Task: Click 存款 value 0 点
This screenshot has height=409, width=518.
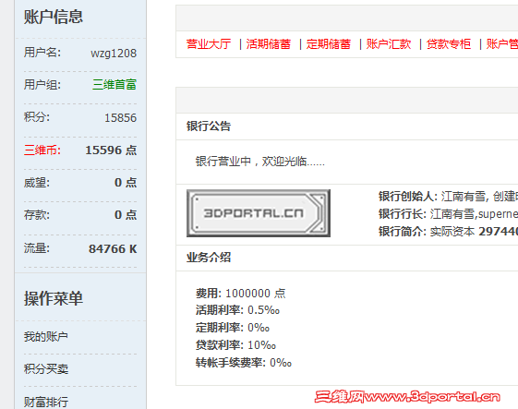Action: 126,215
